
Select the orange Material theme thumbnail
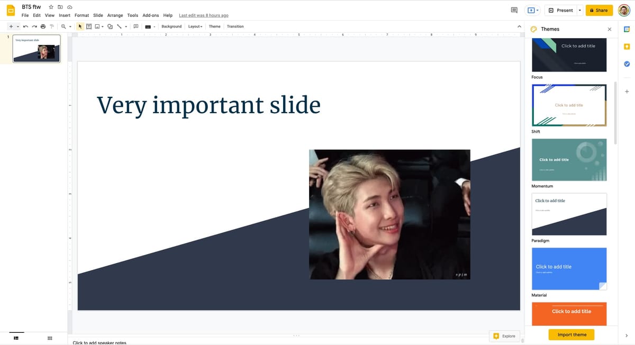point(569,313)
